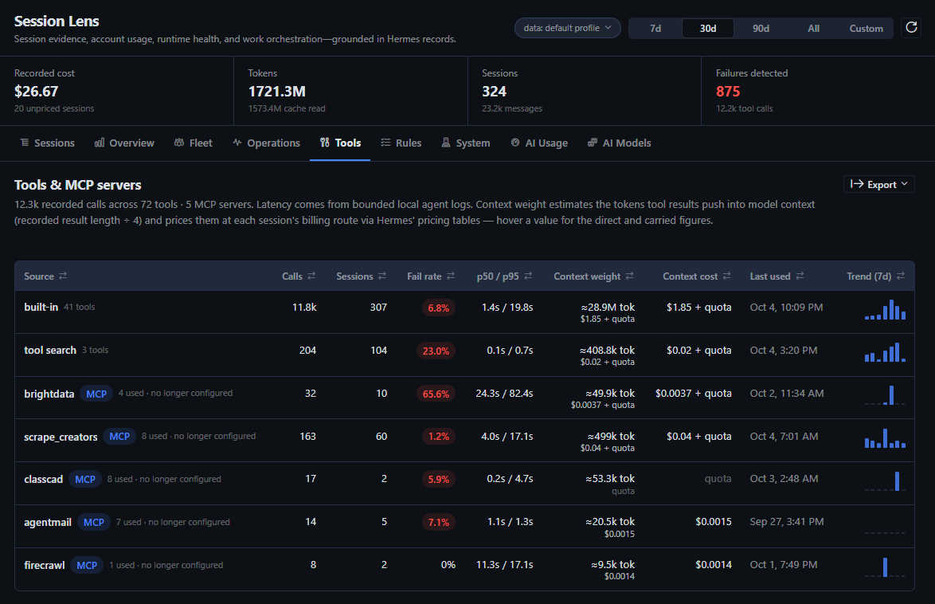Open the Export dropdown chevron
Screen dimensions: 935x604
(x=905, y=184)
